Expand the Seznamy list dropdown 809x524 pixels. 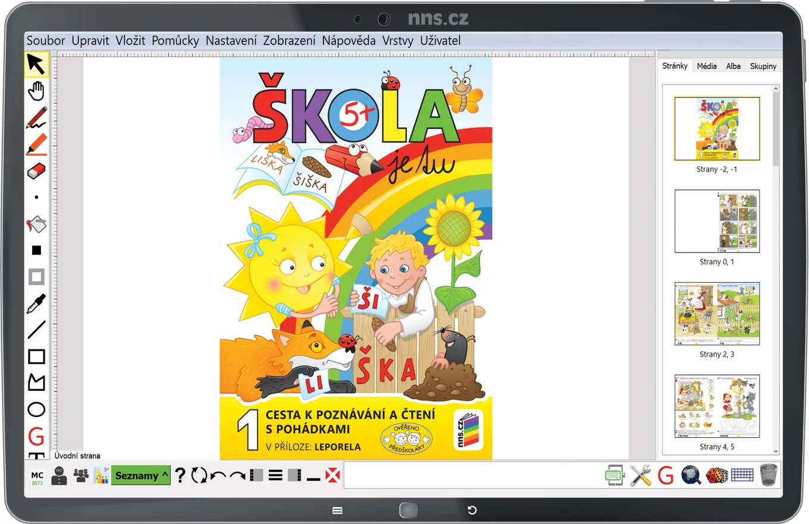(140, 475)
